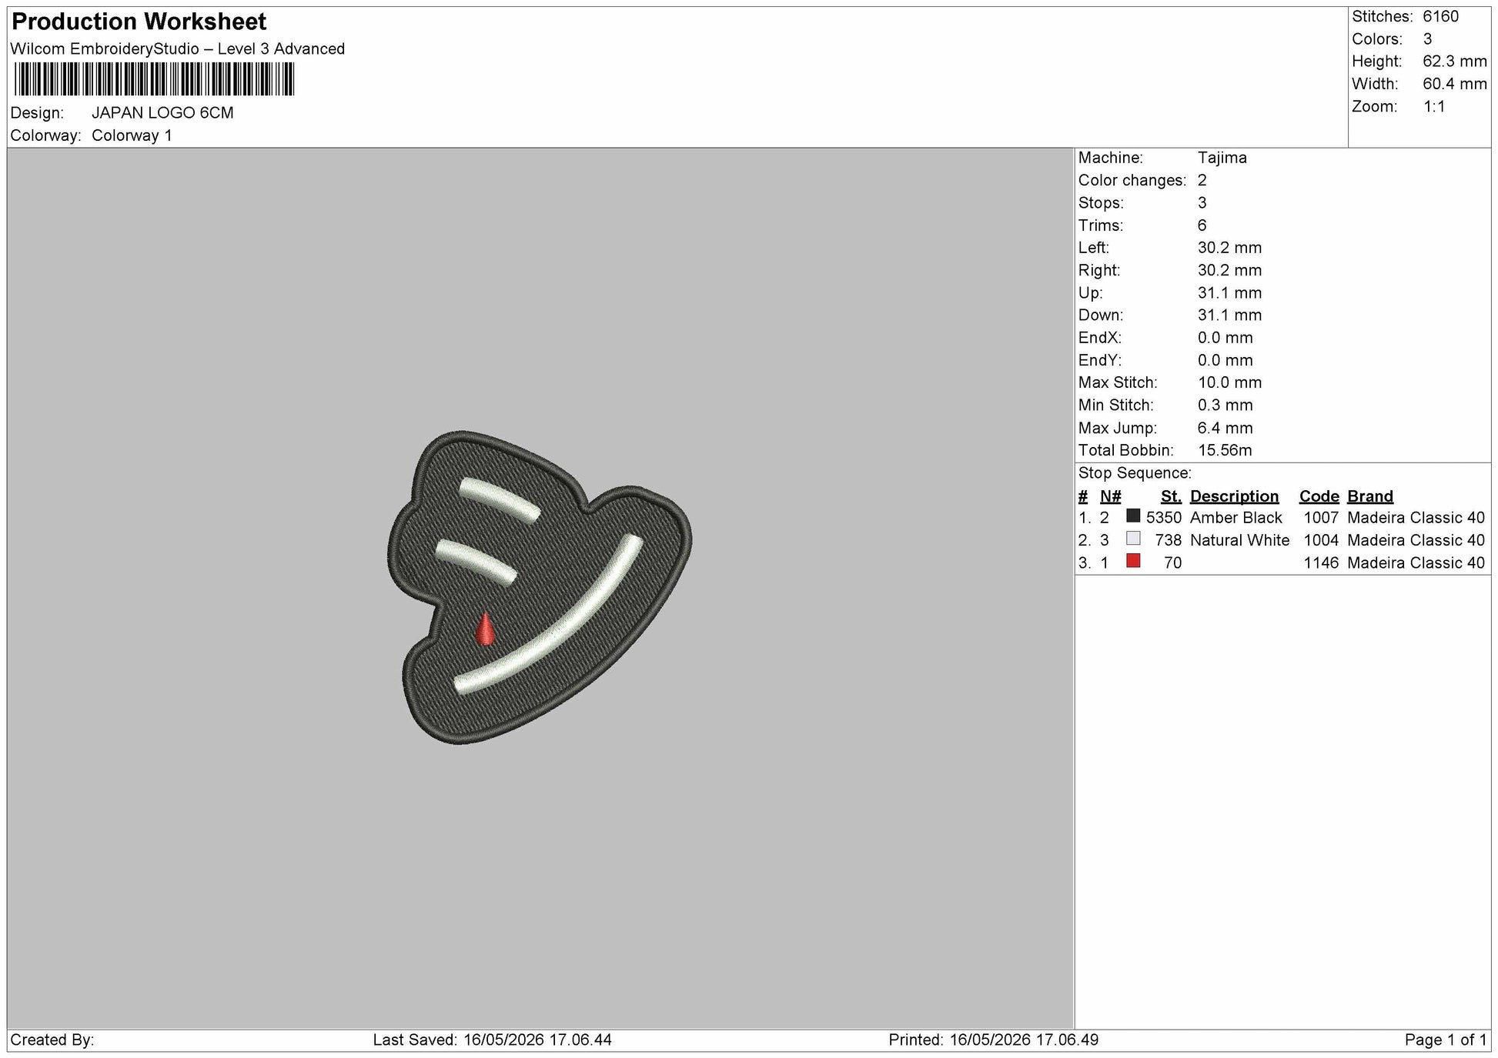Click the 'Amber Black' description
1498x1058 pixels.
pyautogui.click(x=1236, y=518)
